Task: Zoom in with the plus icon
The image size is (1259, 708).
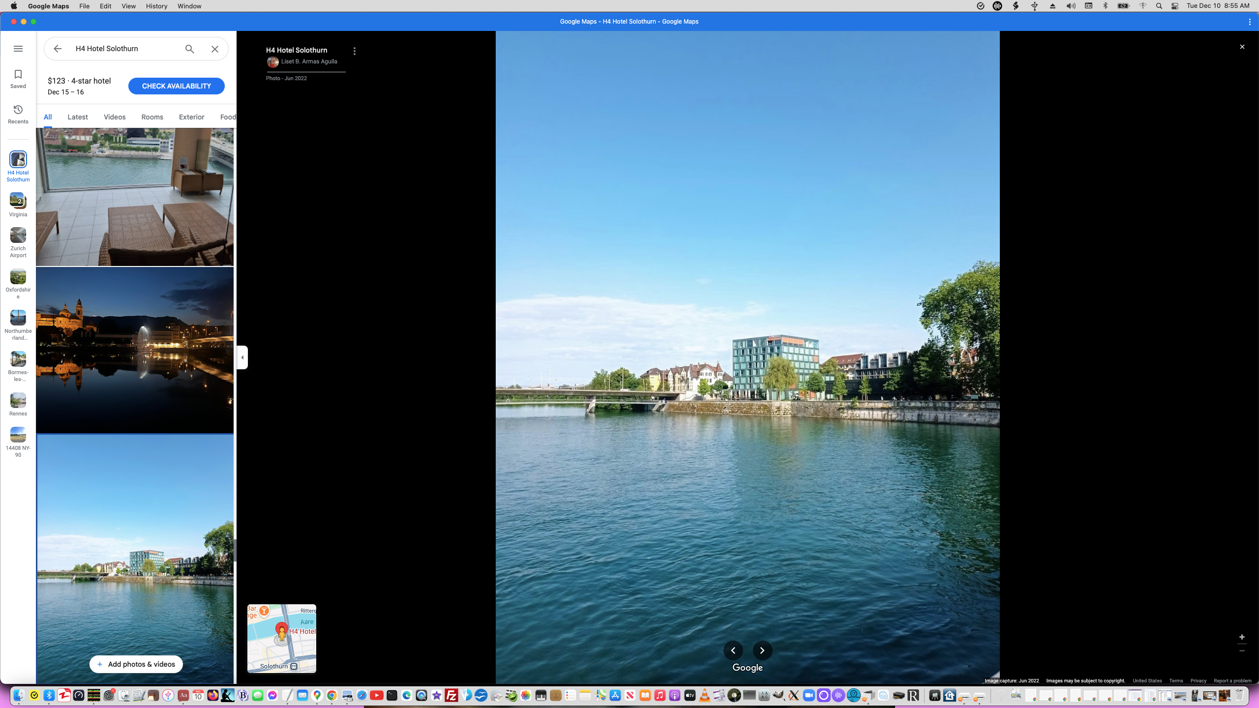Action: click(1242, 637)
